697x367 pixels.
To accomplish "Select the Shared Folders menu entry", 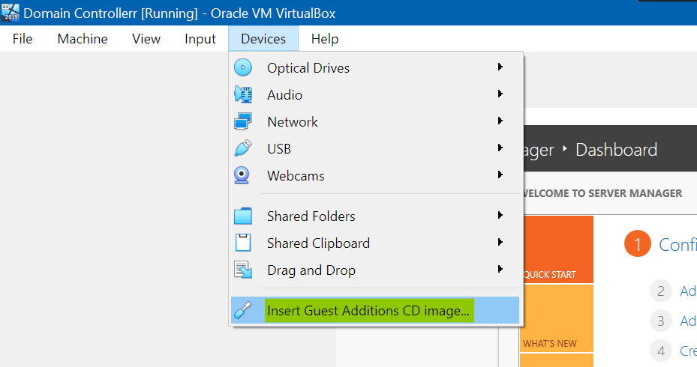I will pyautogui.click(x=374, y=216).
